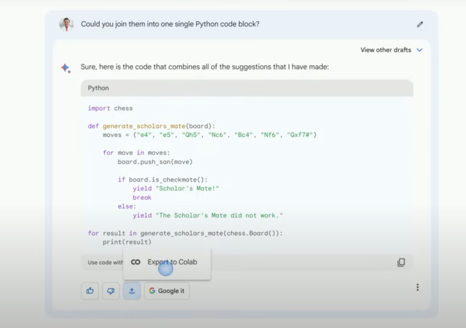Open View other drafts text label
Viewport: 466px width, 328px height.
pyautogui.click(x=386, y=50)
